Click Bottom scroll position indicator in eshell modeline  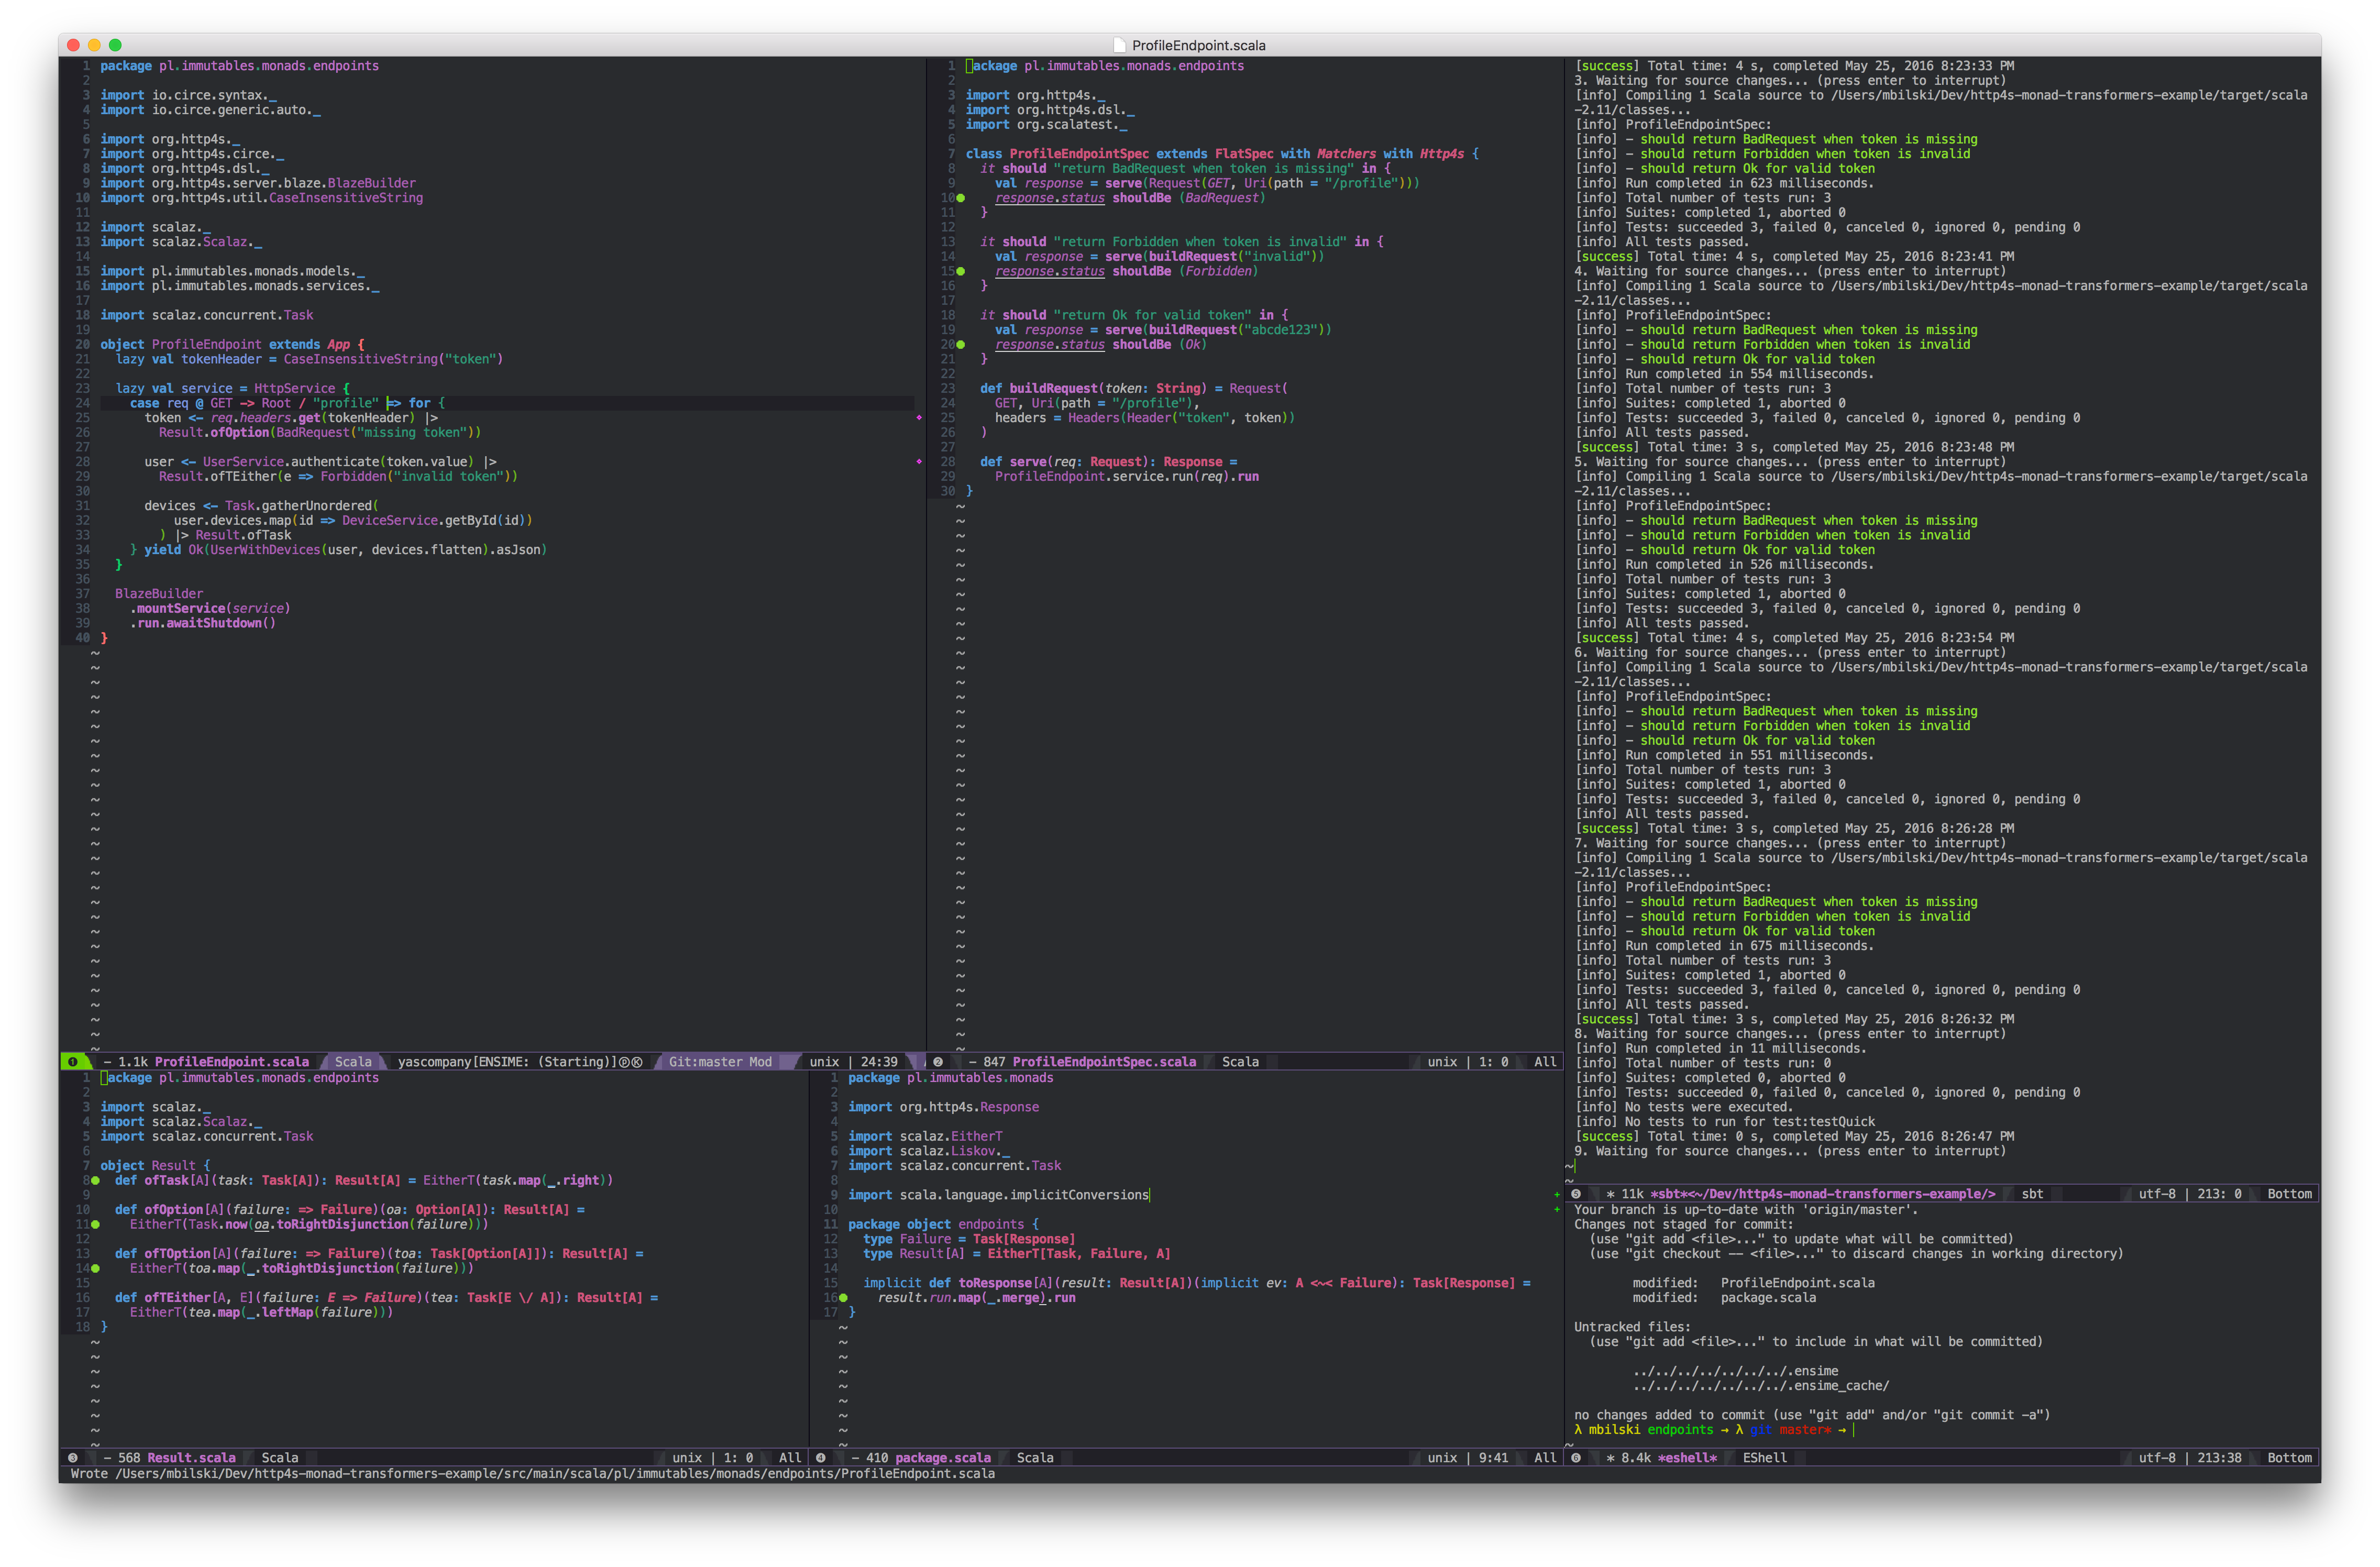(x=2289, y=1458)
